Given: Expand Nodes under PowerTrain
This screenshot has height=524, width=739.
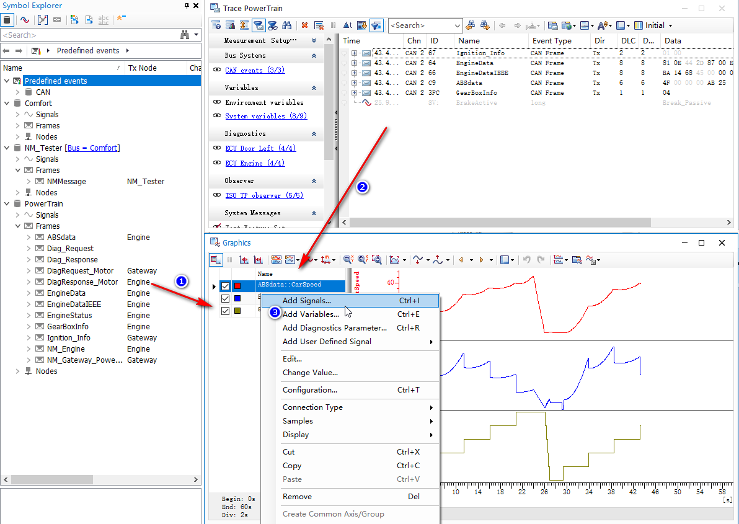Looking at the screenshot, I should (17, 371).
